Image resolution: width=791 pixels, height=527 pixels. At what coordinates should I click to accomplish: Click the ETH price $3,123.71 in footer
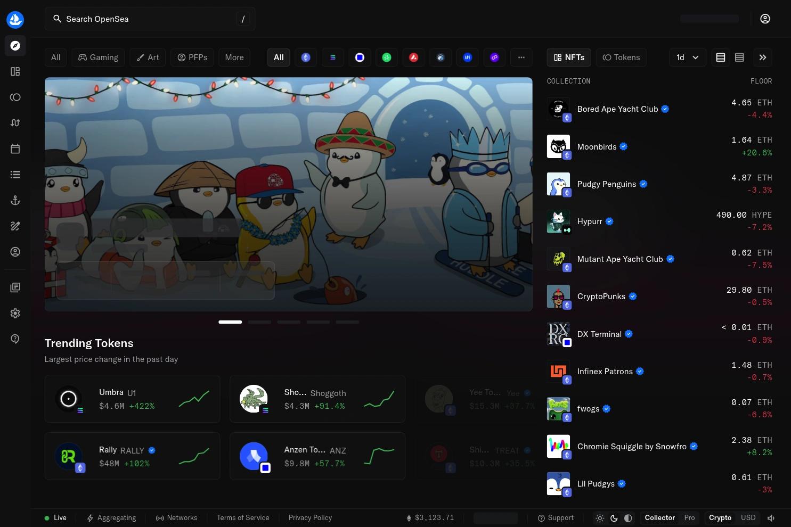pyautogui.click(x=430, y=518)
